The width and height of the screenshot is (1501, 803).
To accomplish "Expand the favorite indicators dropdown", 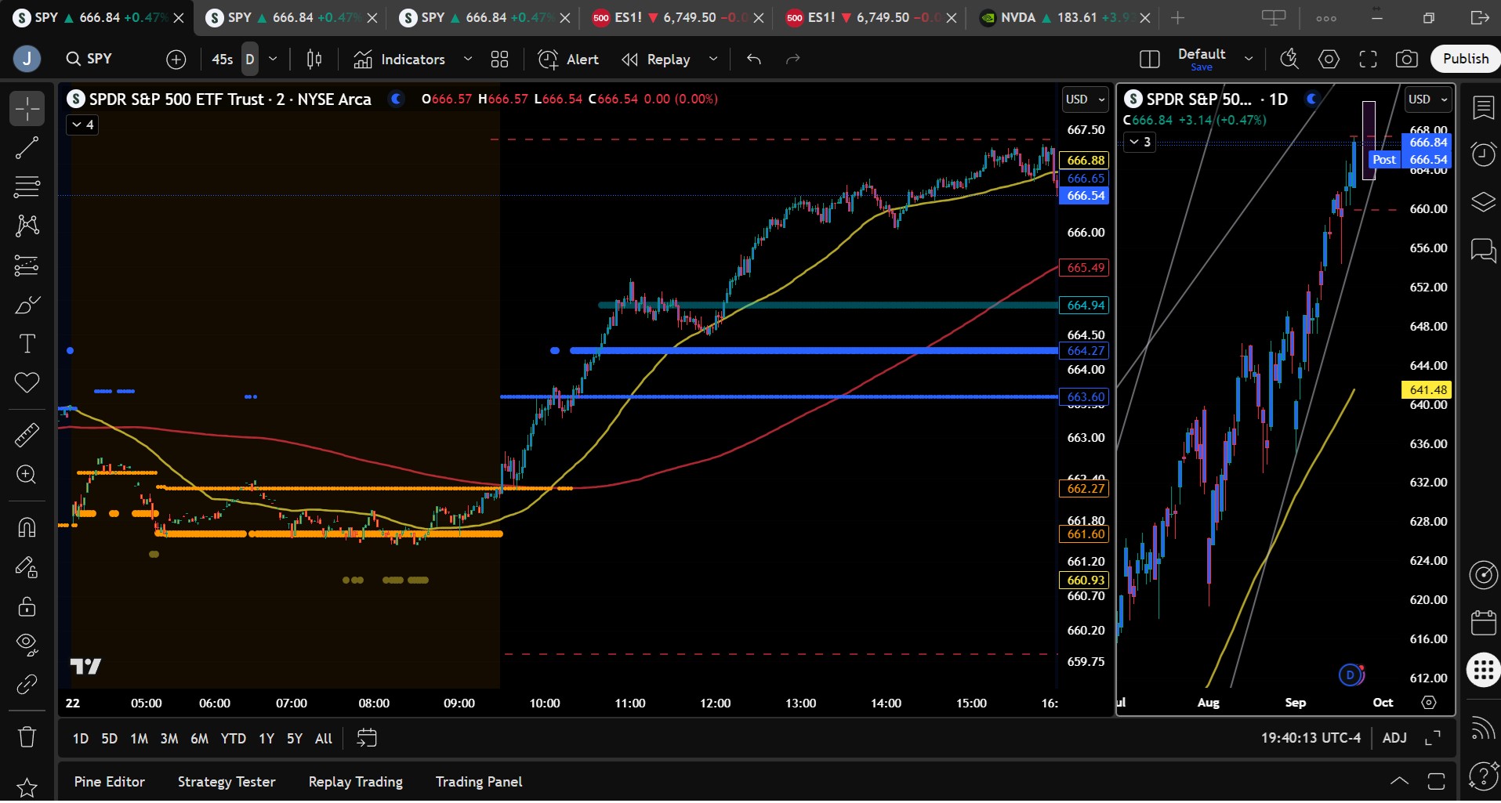I will pos(468,59).
